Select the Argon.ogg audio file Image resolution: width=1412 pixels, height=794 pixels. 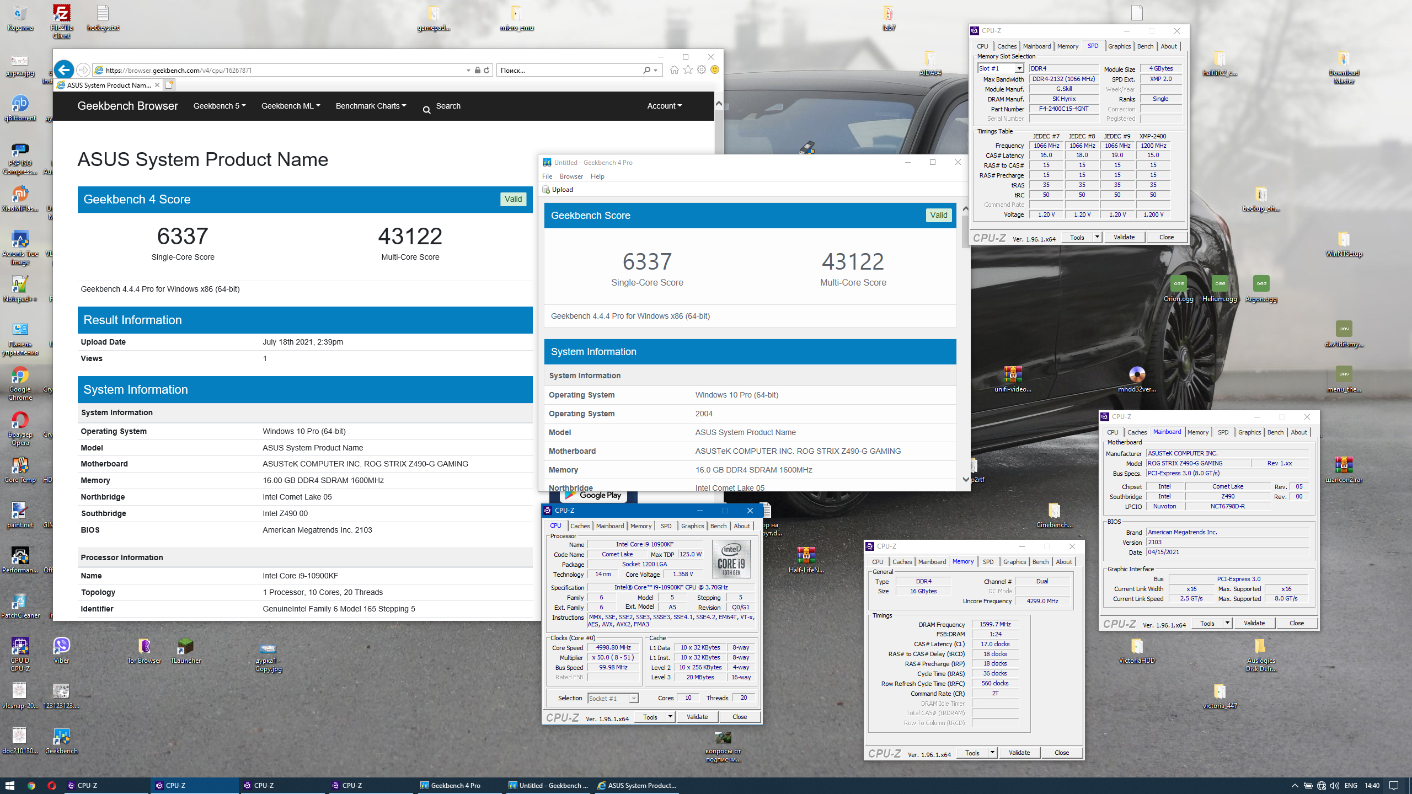pyautogui.click(x=1261, y=289)
